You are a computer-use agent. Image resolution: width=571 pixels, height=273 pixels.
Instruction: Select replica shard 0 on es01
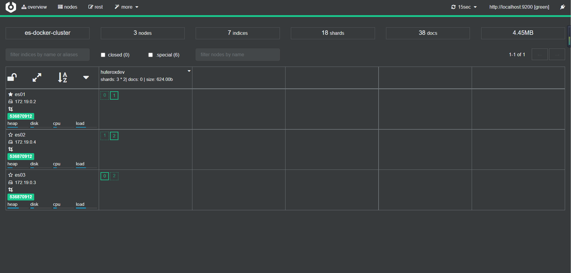point(105,95)
